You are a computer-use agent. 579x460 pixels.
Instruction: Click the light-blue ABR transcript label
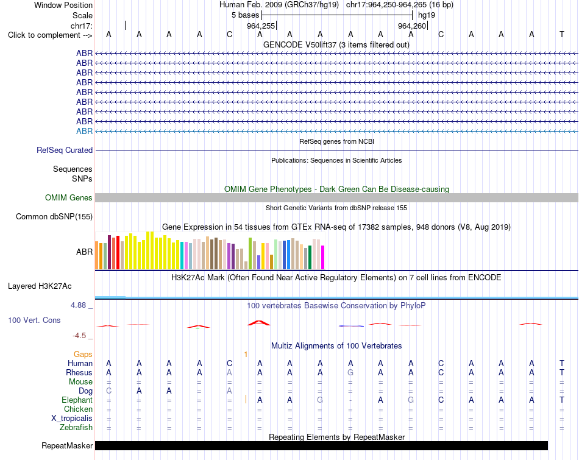pos(84,131)
